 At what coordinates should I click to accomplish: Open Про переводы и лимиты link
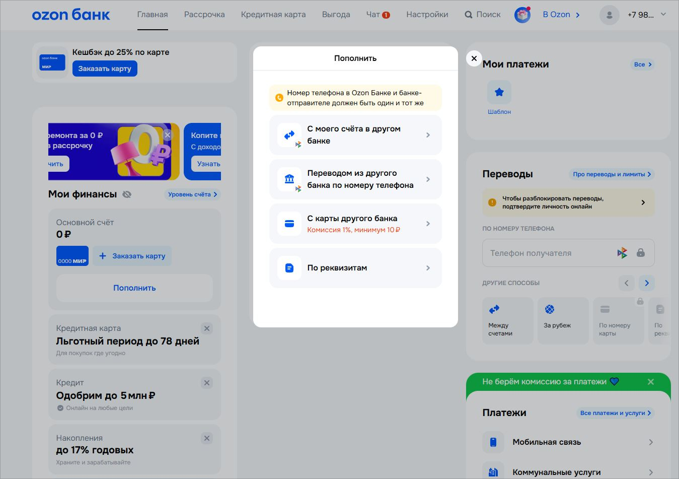(611, 174)
